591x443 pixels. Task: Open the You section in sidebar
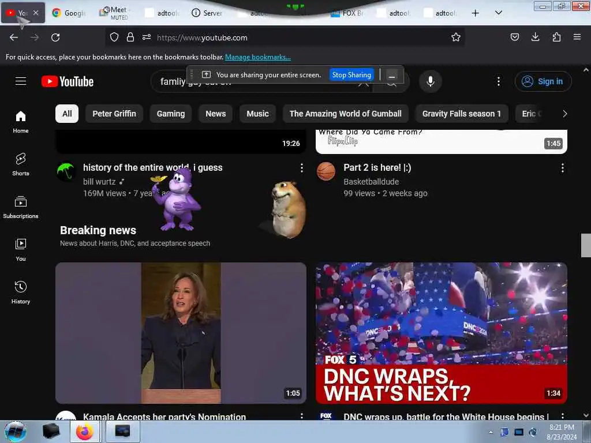[21, 250]
